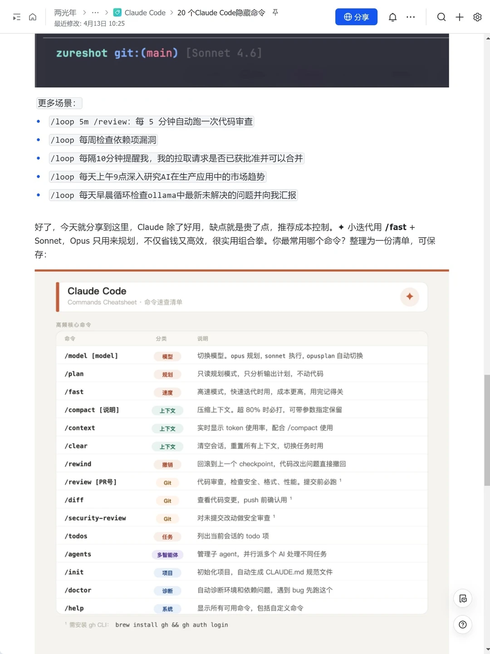Click the /context command cell
This screenshot has height=654, width=490.
80,428
